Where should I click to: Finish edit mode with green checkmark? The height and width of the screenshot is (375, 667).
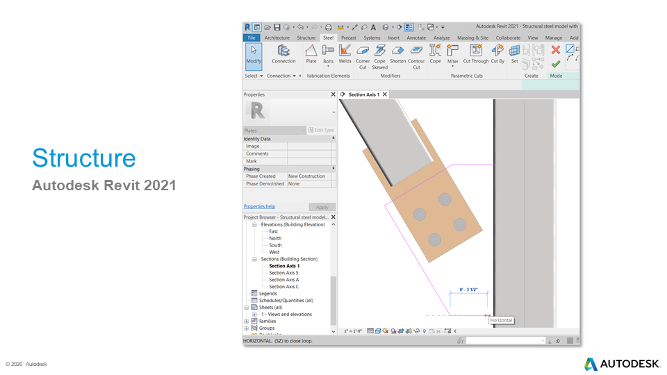pos(555,64)
